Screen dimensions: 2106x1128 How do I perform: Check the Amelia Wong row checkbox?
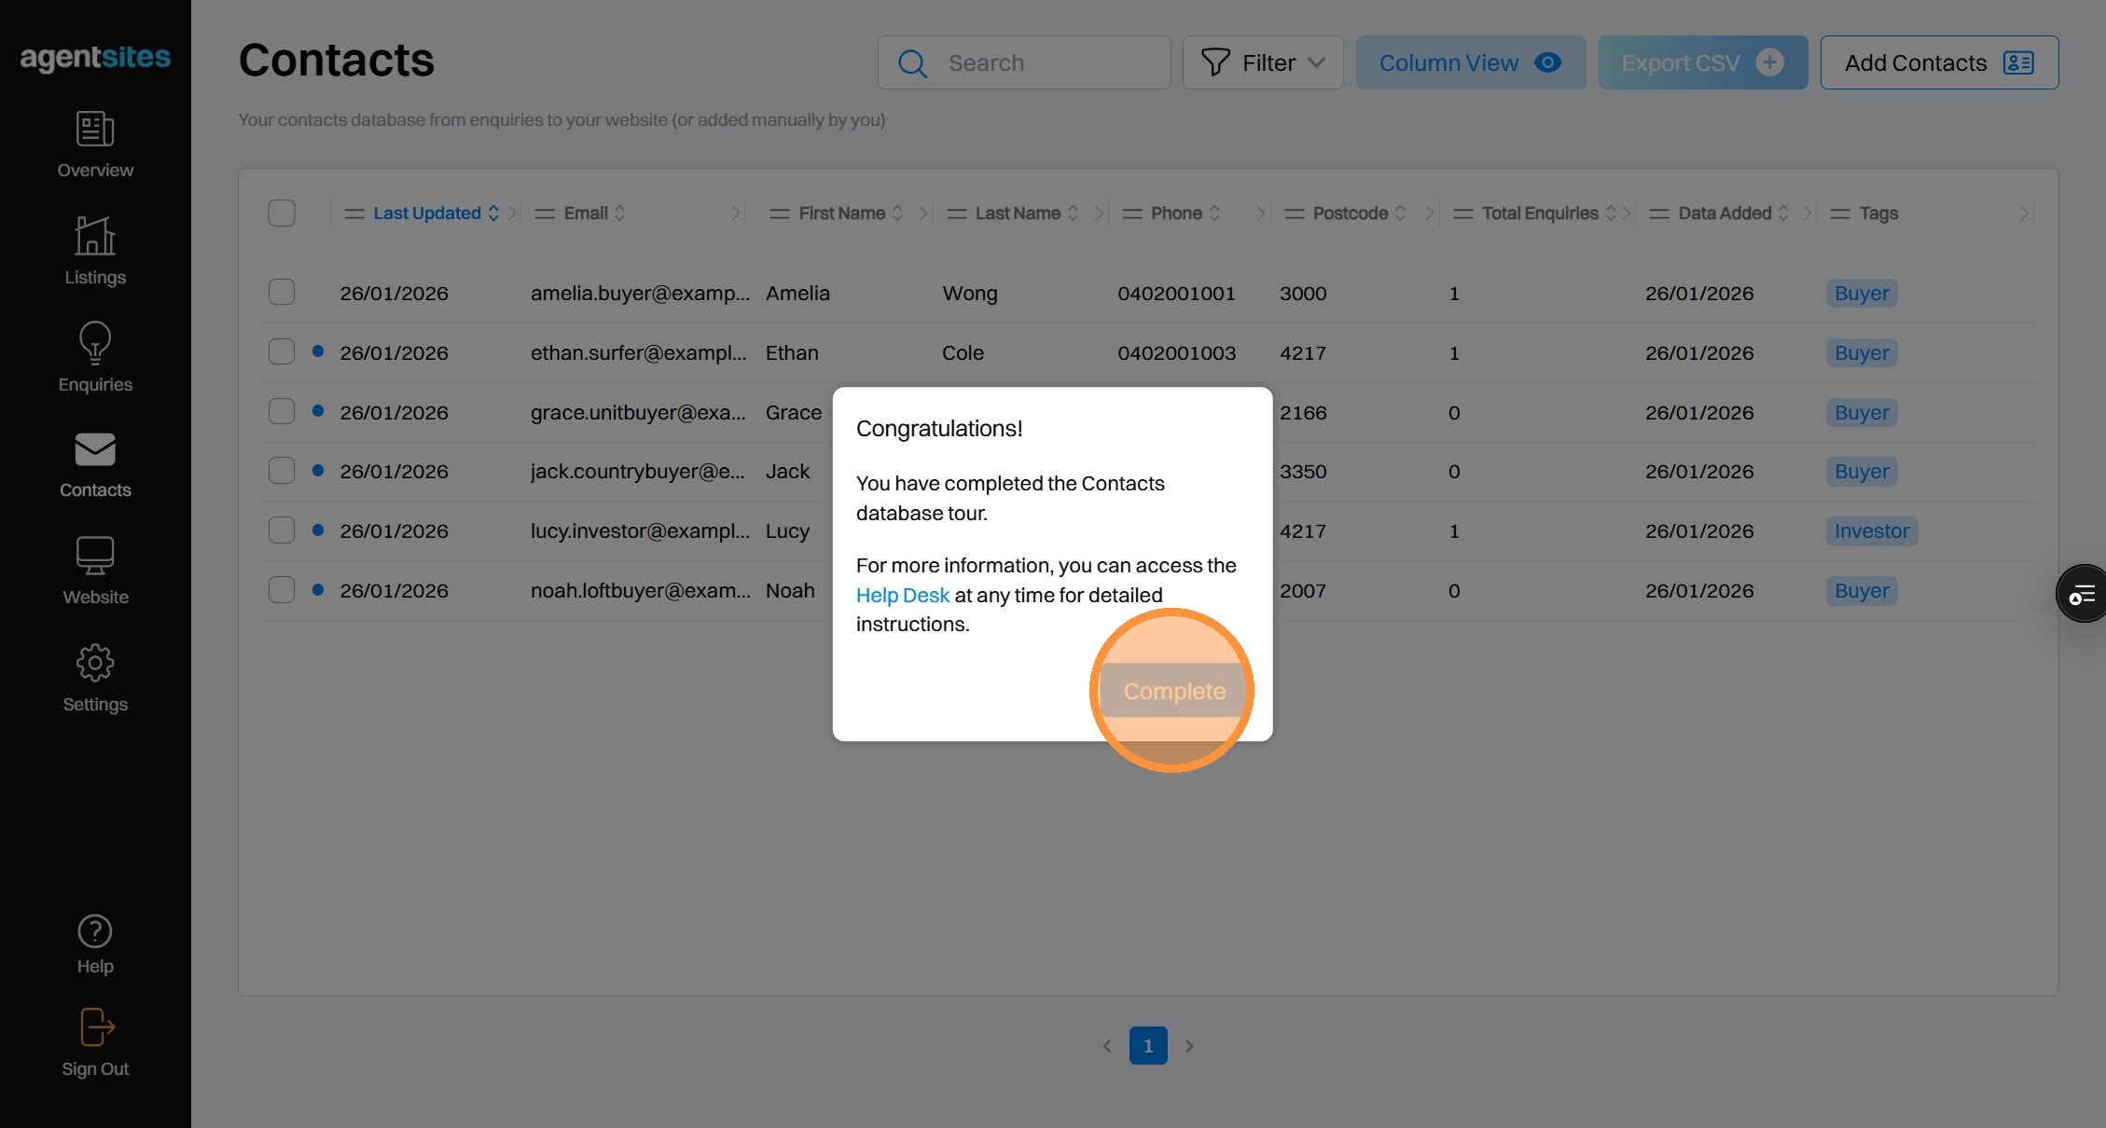point(282,293)
